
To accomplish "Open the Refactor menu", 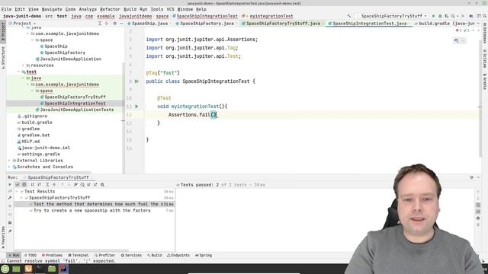I will pyautogui.click(x=110, y=9).
